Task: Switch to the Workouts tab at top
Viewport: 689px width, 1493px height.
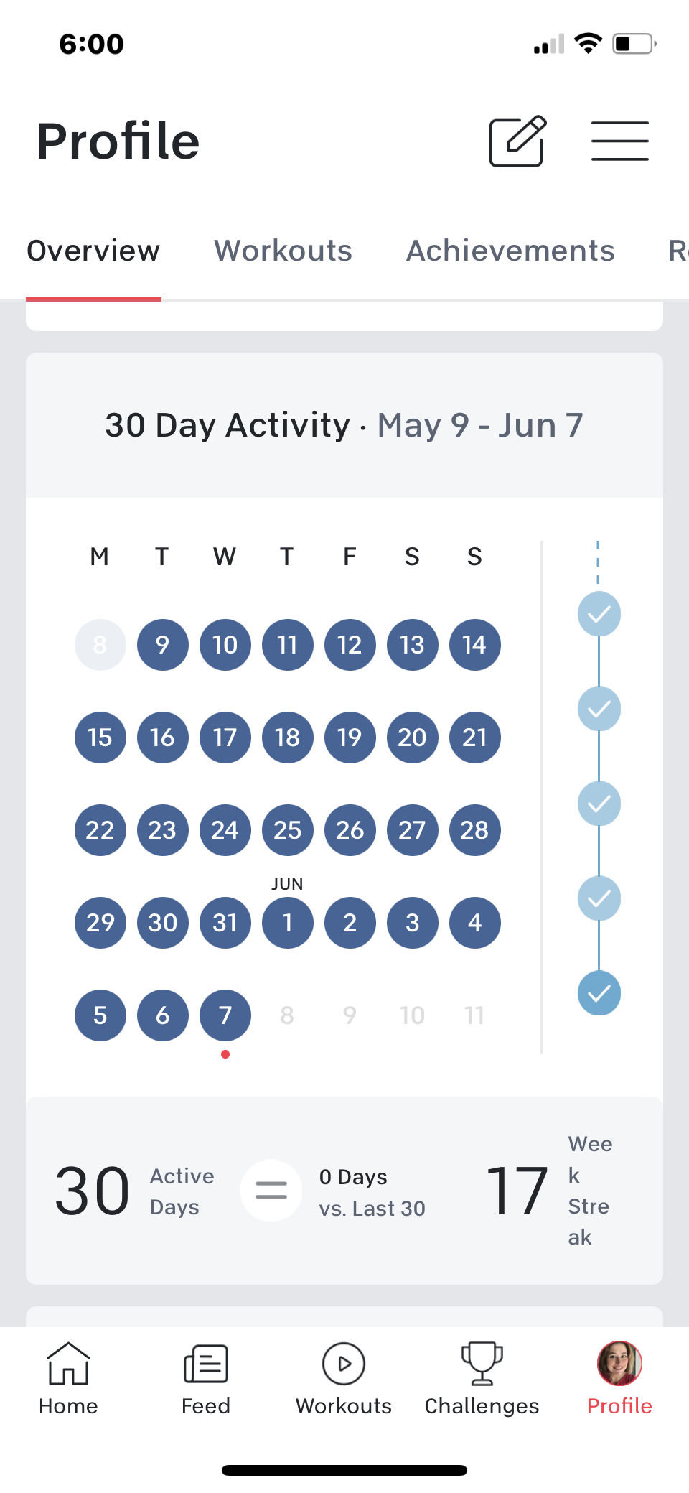Action: pyautogui.click(x=283, y=251)
